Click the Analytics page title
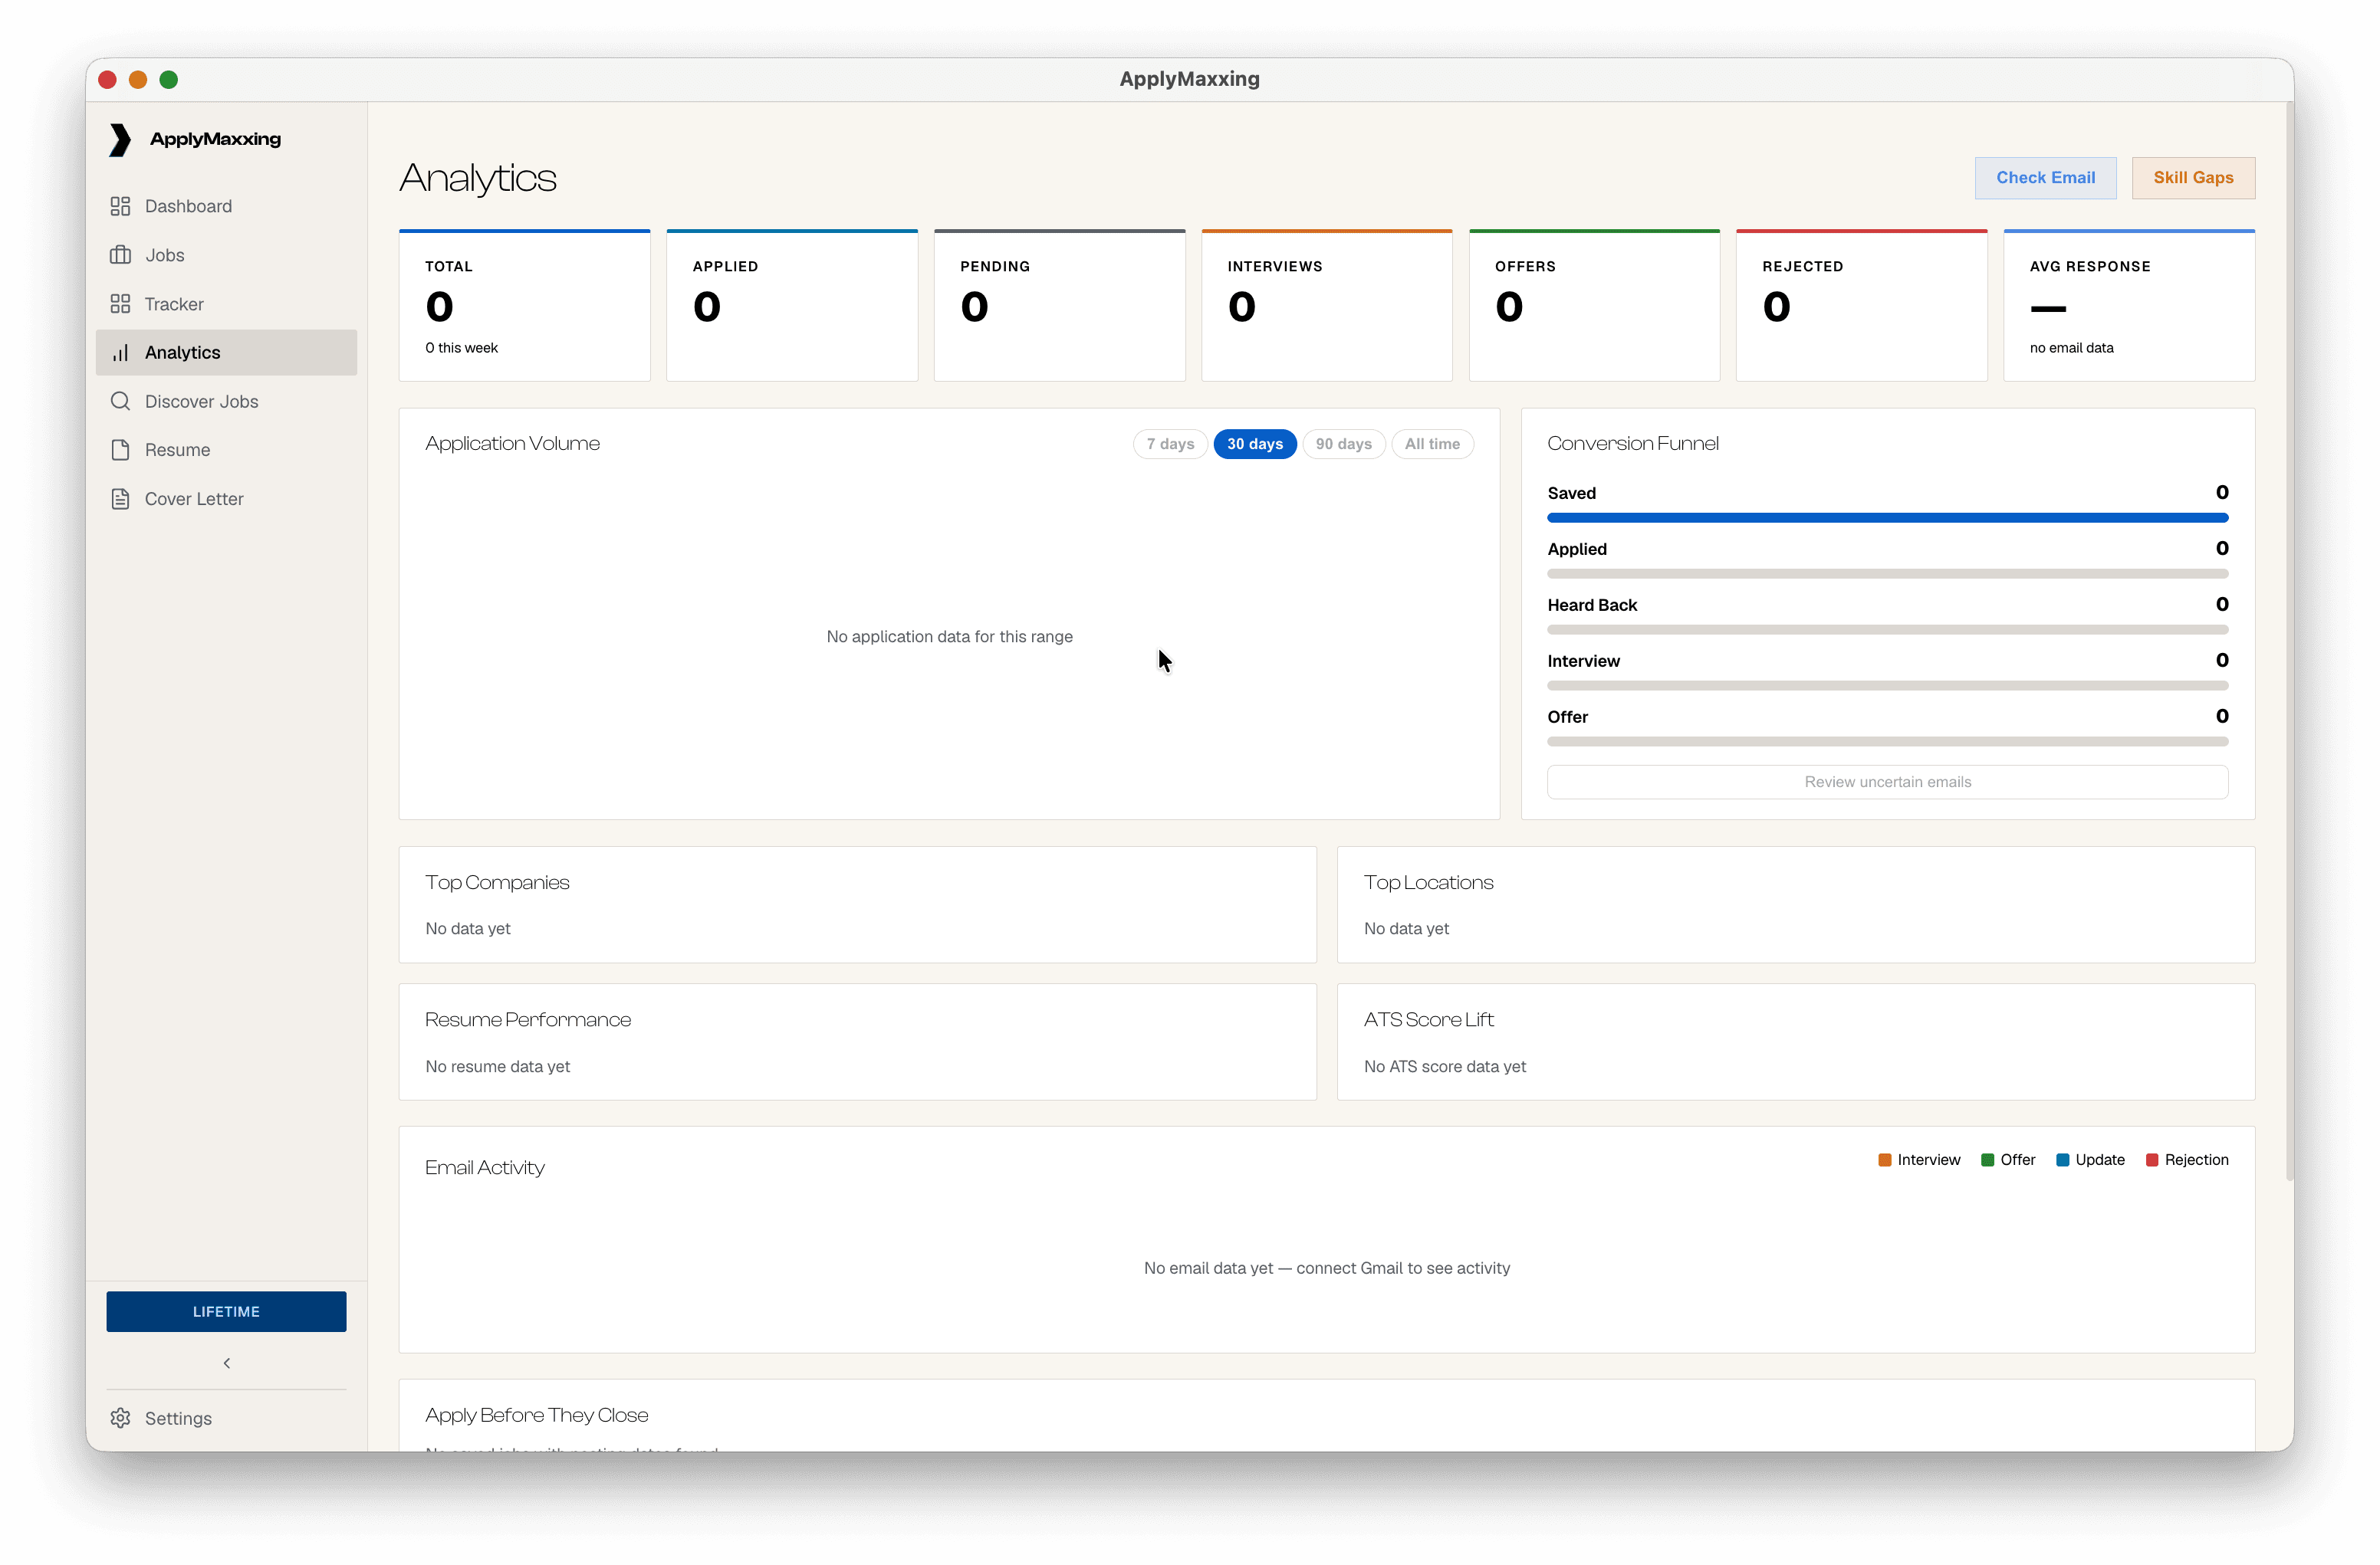The width and height of the screenshot is (2380, 1565). pyautogui.click(x=478, y=178)
